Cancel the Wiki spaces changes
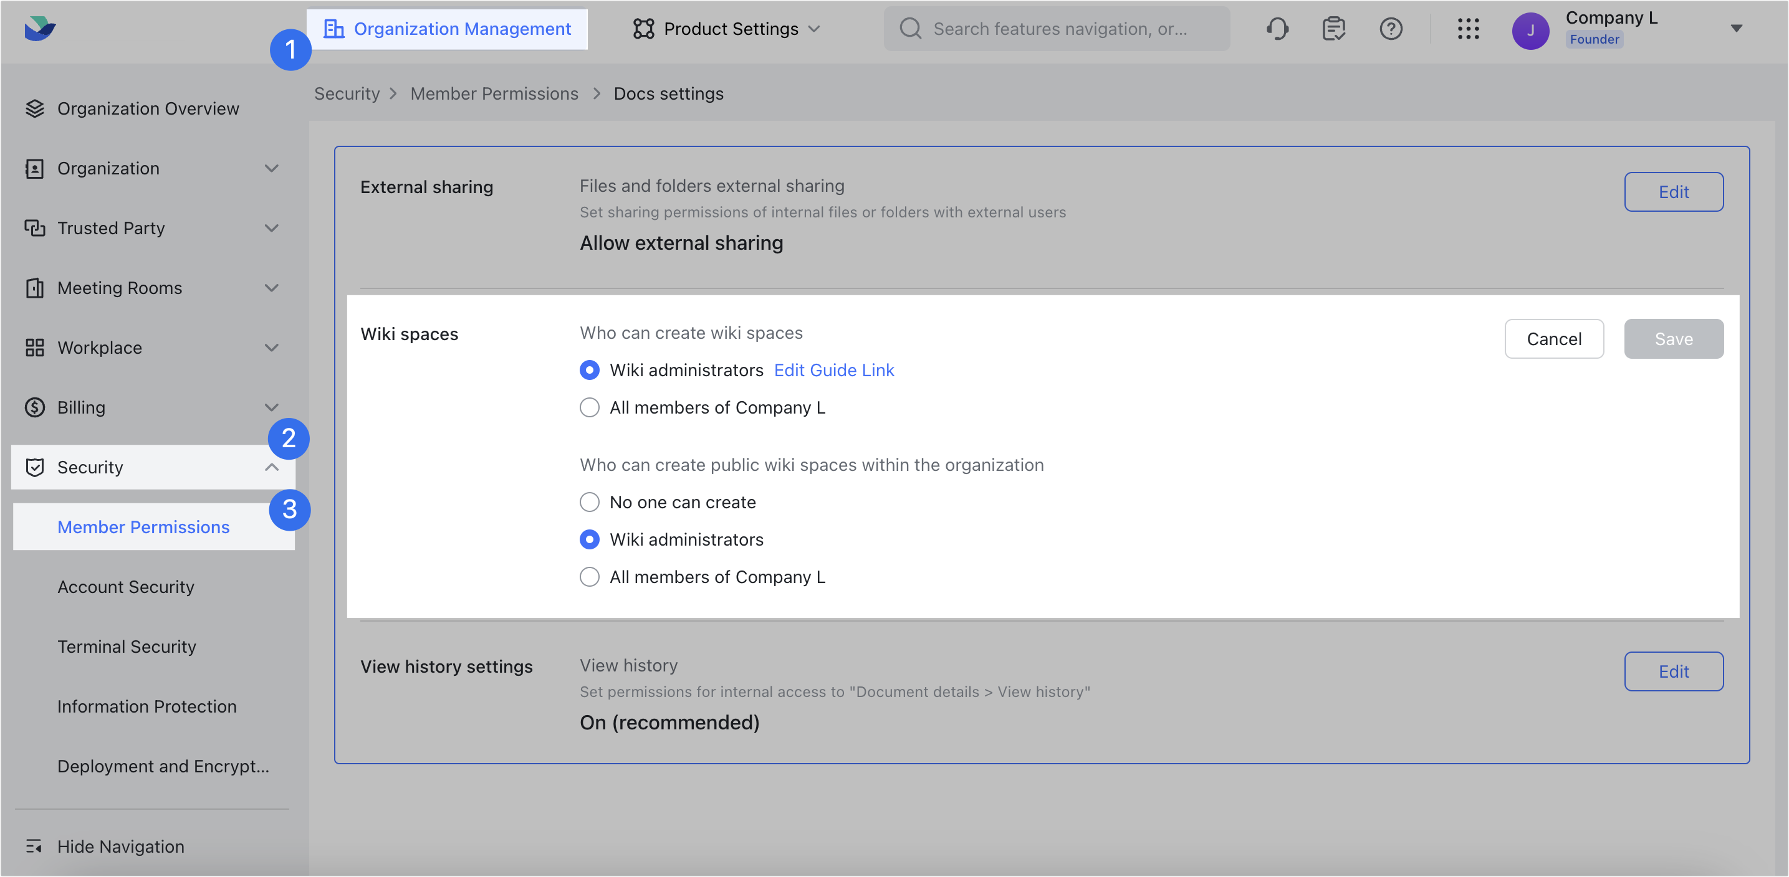The image size is (1789, 877). (x=1554, y=339)
